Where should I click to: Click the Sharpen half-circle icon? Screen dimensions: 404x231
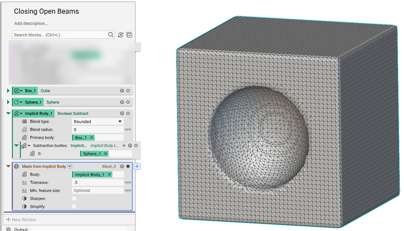point(24,199)
